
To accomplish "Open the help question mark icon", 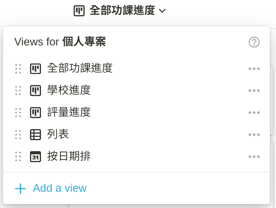I will (254, 42).
